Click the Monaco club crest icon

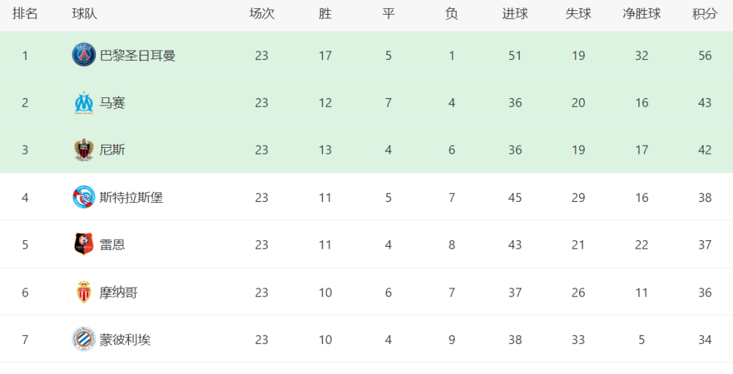(x=84, y=292)
